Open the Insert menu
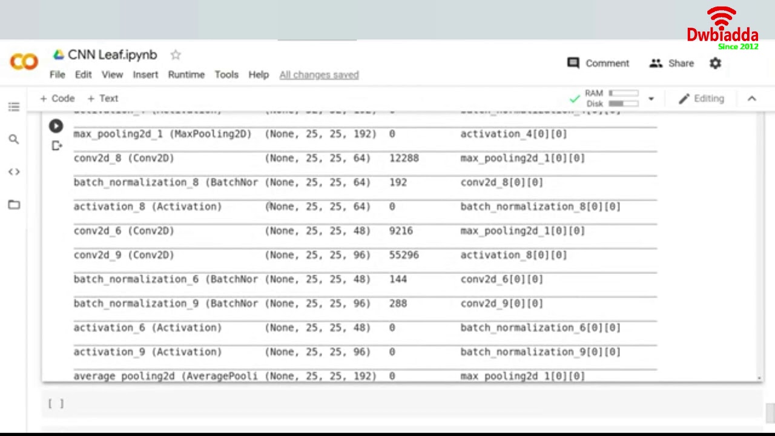The image size is (775, 436). pyautogui.click(x=145, y=74)
